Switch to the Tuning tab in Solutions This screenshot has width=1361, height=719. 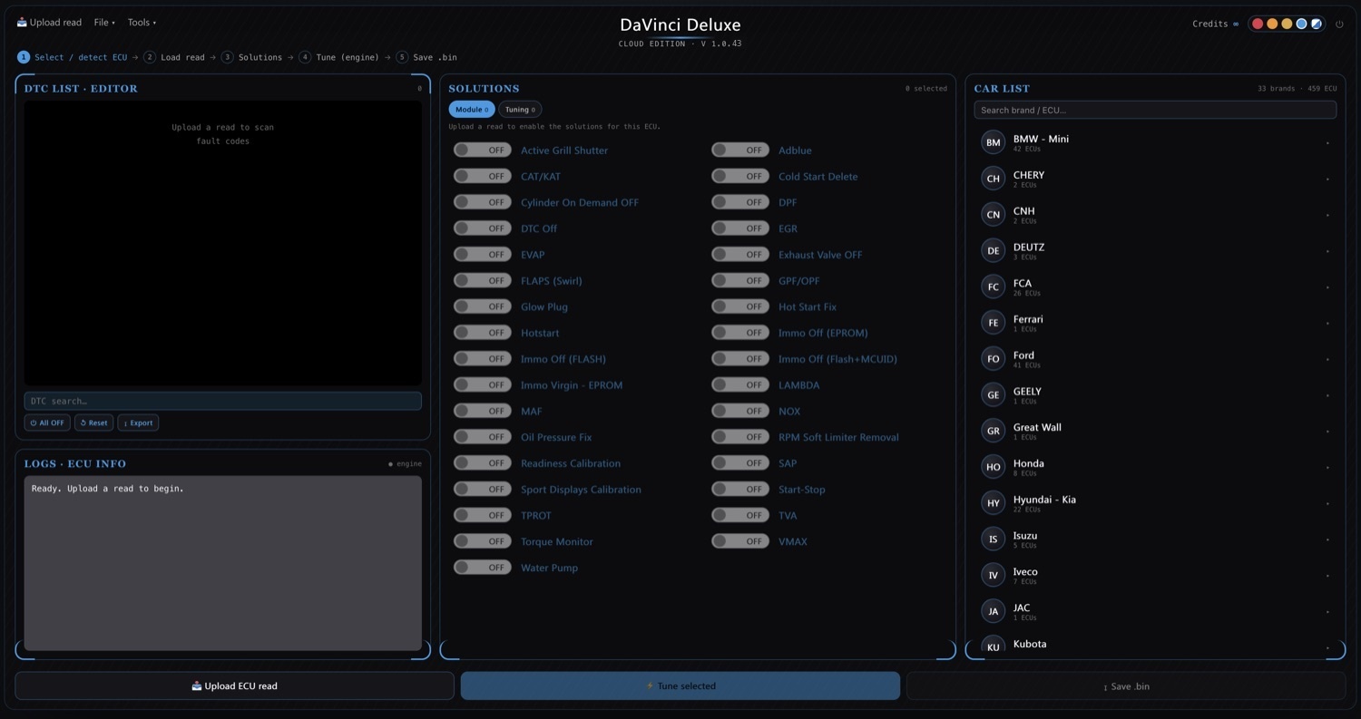520,110
